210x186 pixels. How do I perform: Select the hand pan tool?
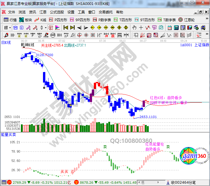point(134,28)
